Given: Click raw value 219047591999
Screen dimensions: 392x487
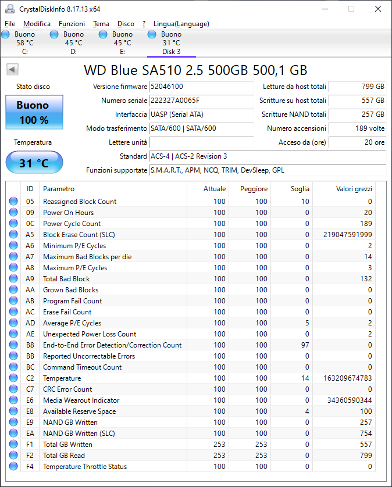Looking at the screenshot, I should [348, 235].
